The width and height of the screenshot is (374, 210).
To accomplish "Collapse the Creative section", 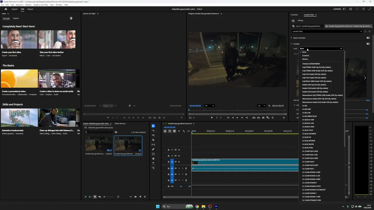I will click(x=291, y=44).
